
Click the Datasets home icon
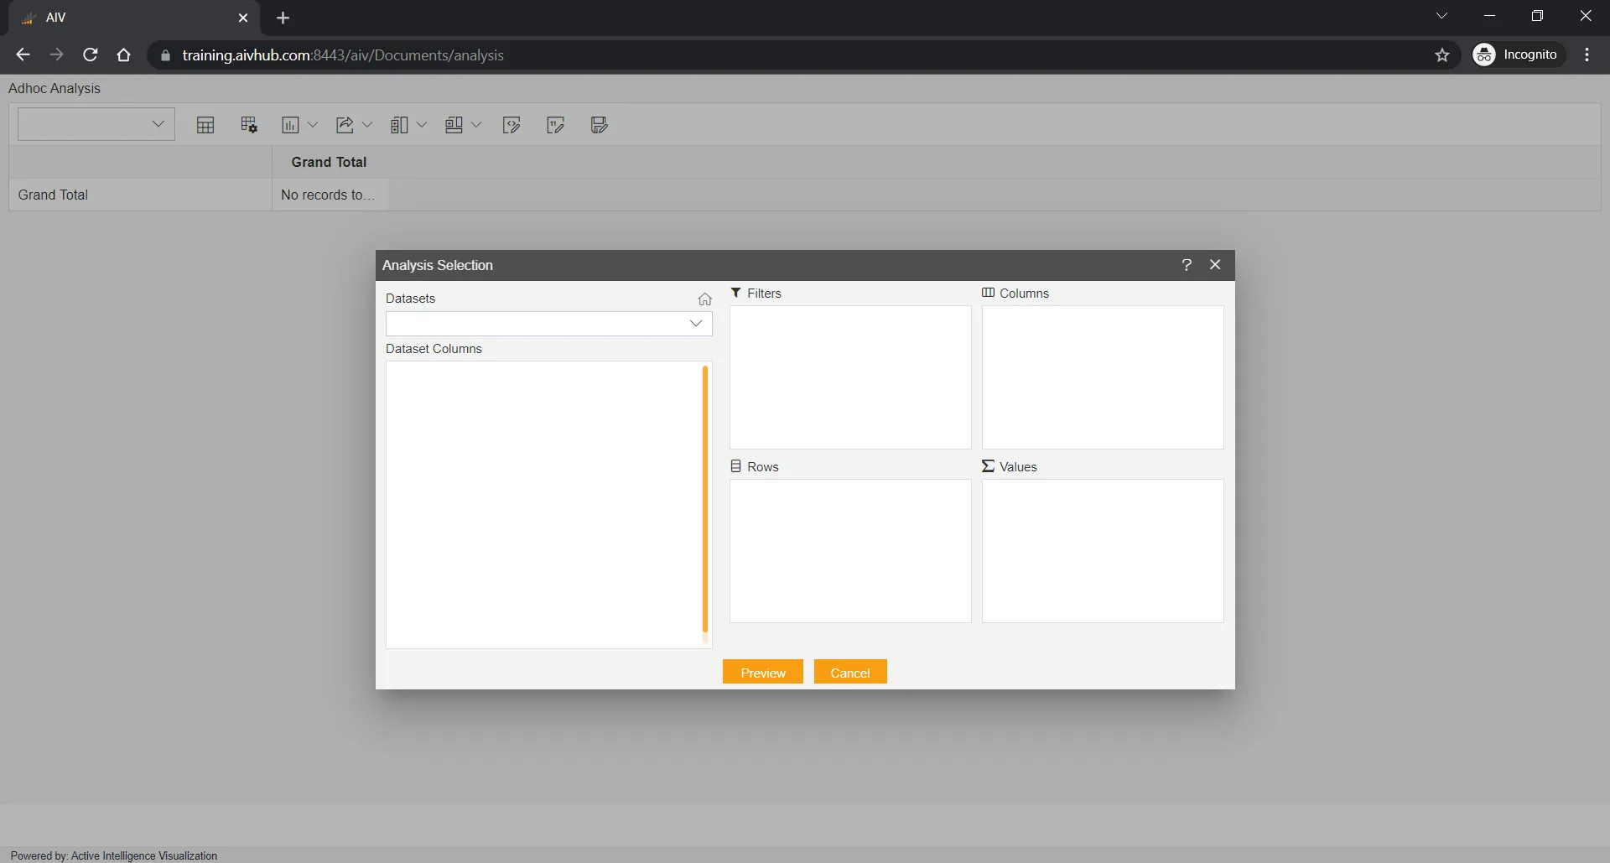pos(705,299)
